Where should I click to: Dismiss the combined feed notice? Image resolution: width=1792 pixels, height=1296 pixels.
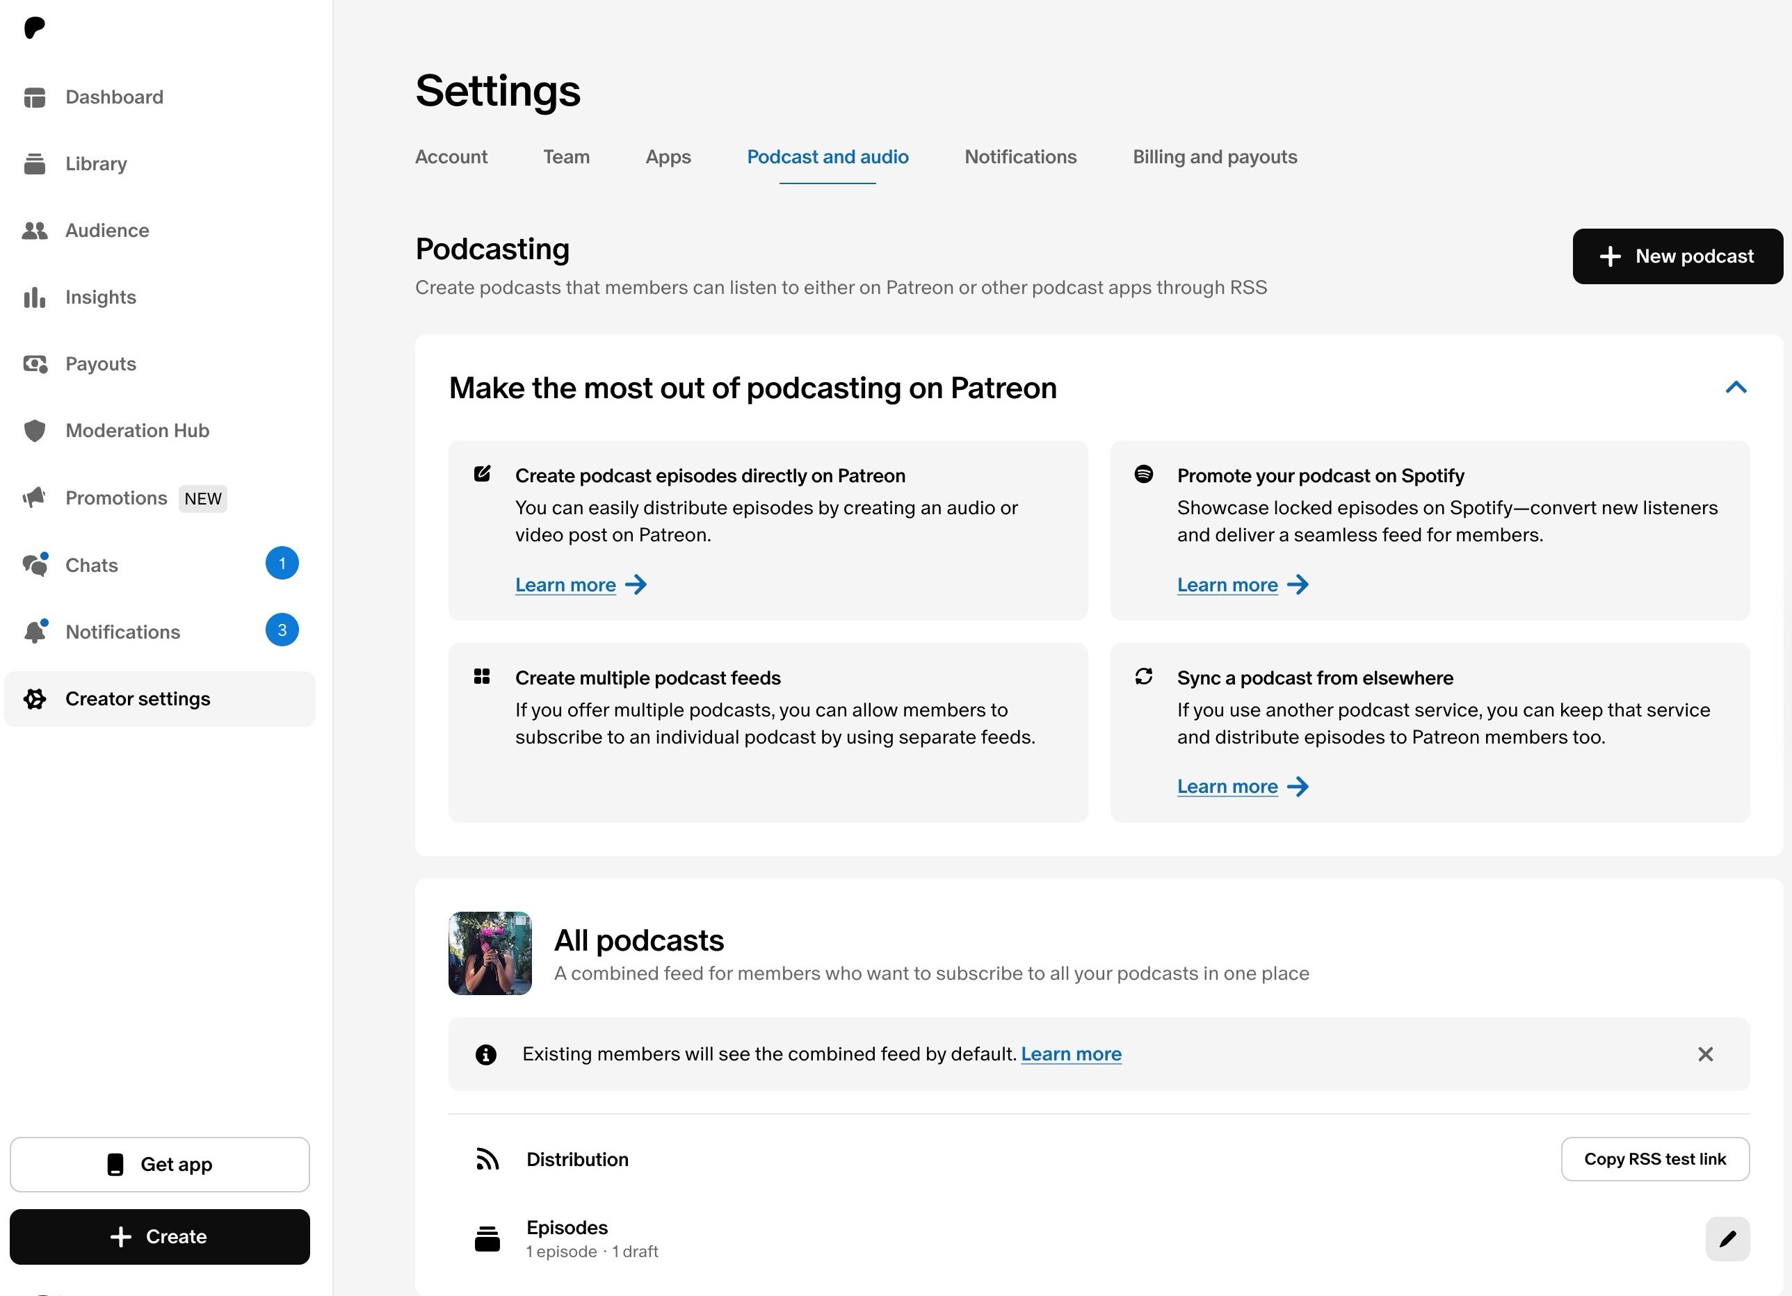pos(1706,1054)
